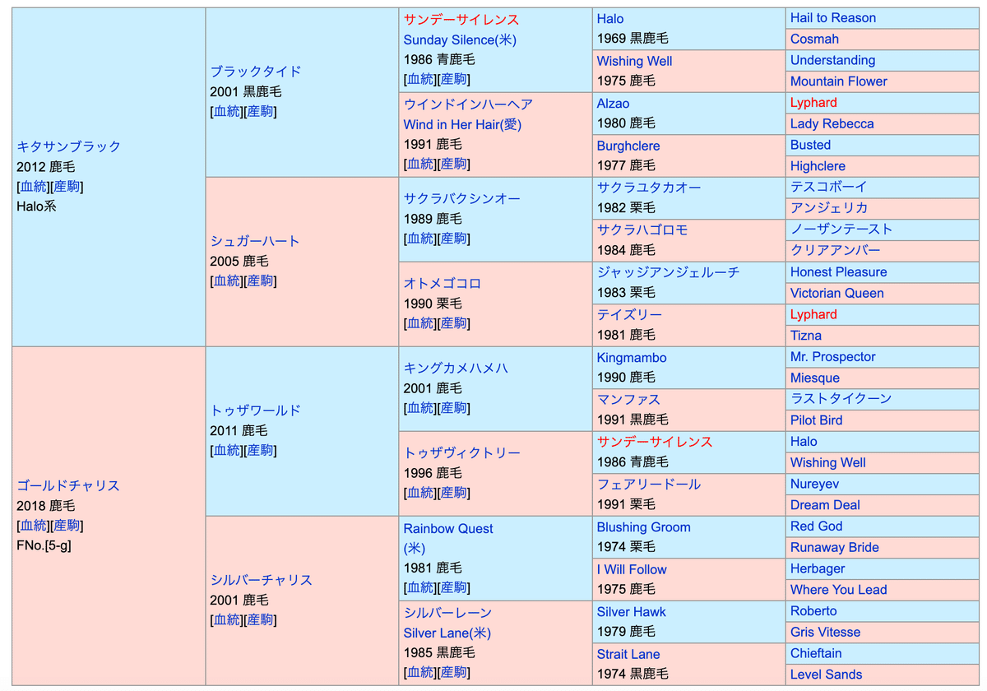Click the Nureyev link
987x691 pixels.
coord(814,485)
